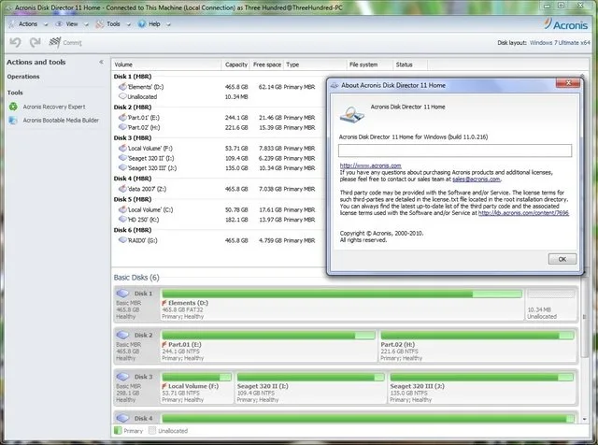Select the Seaget 320 II (I:) partition block
598x445 pixels.
310,388
